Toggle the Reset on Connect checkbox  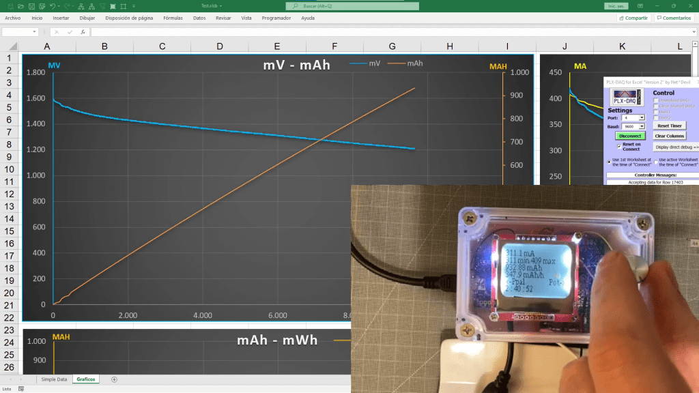tap(619, 145)
